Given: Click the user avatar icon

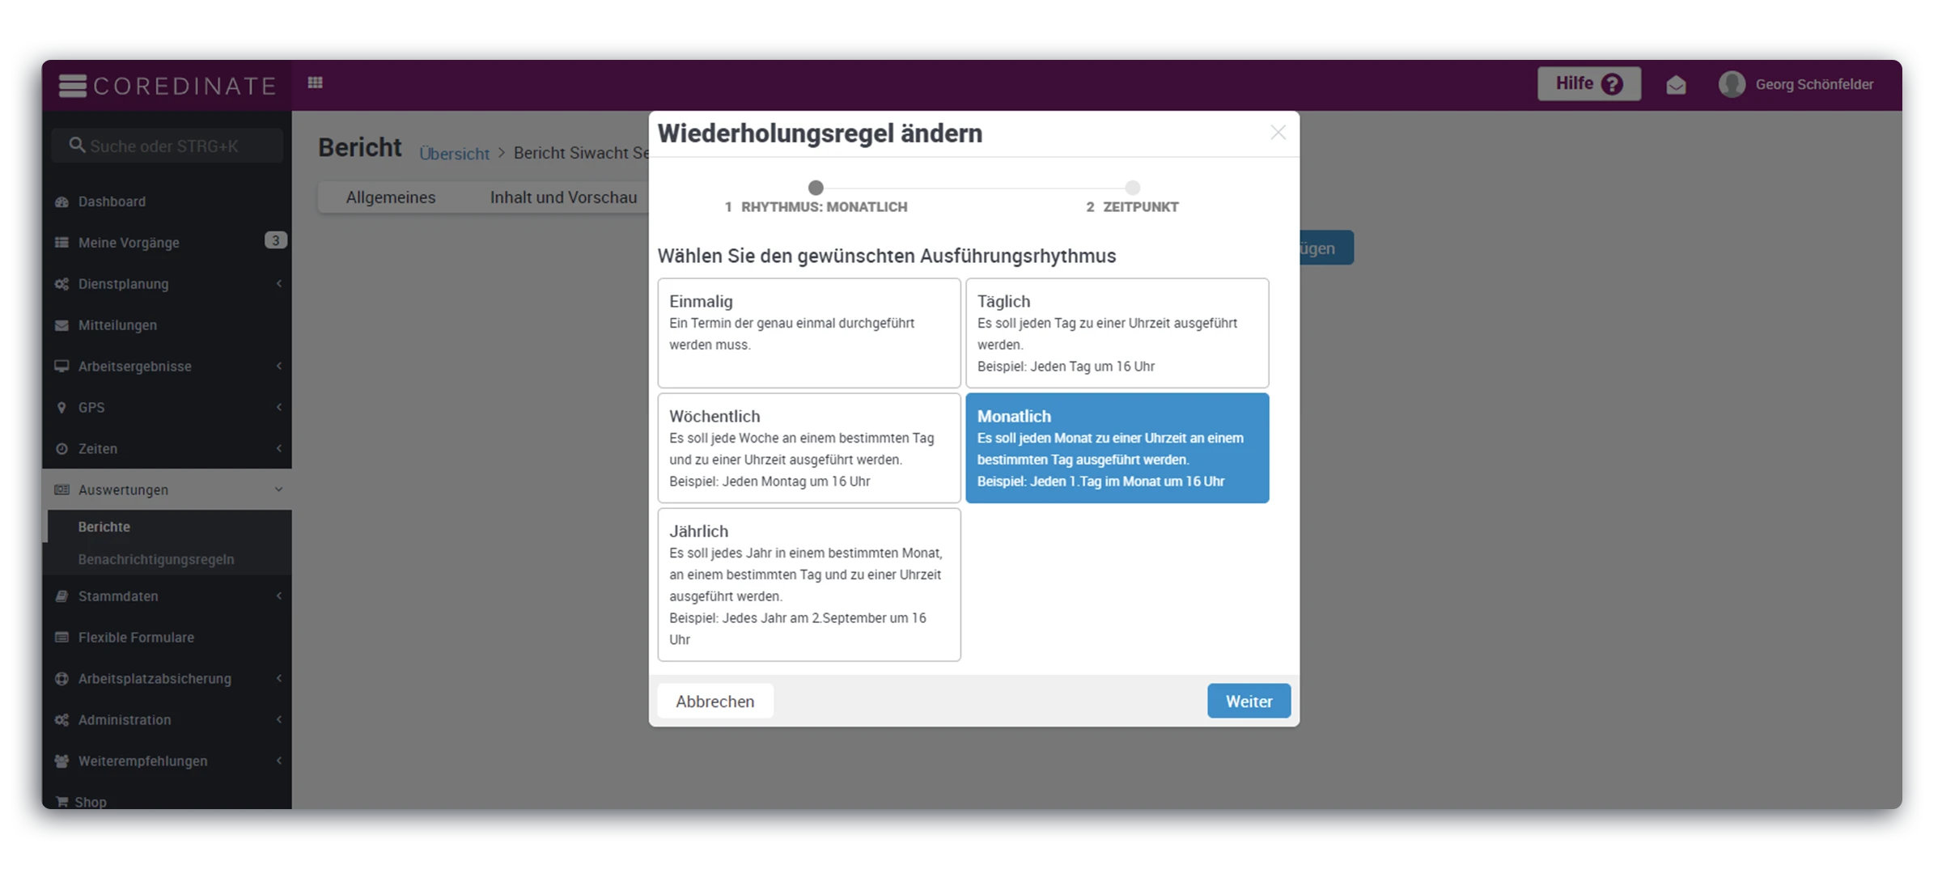Looking at the screenshot, I should (1732, 84).
